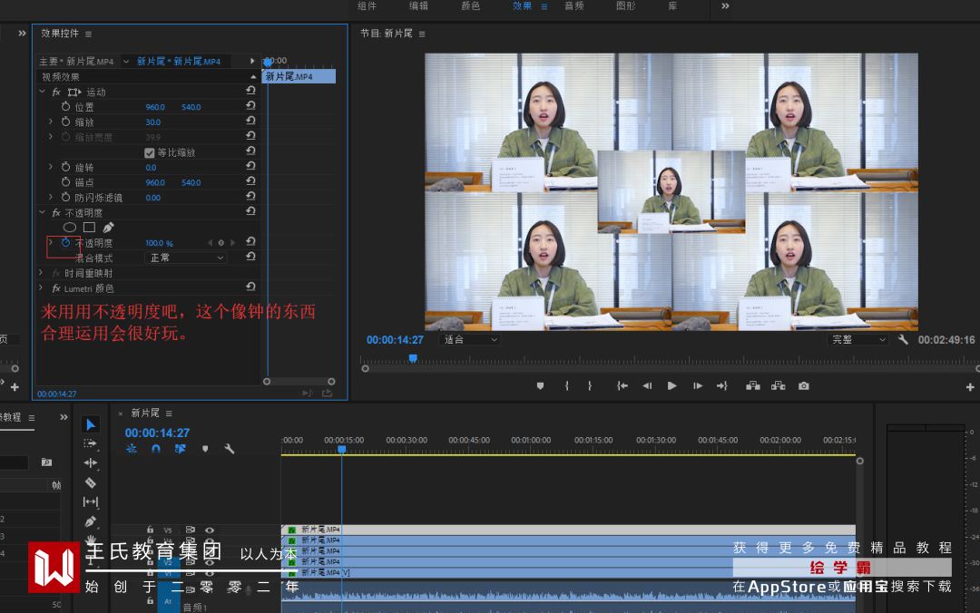Image resolution: width=980 pixels, height=613 pixels.
Task: Add a marker in the program monitor
Action: (x=541, y=386)
